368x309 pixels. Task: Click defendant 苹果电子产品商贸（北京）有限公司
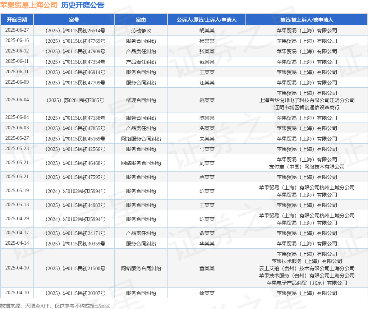(307, 283)
